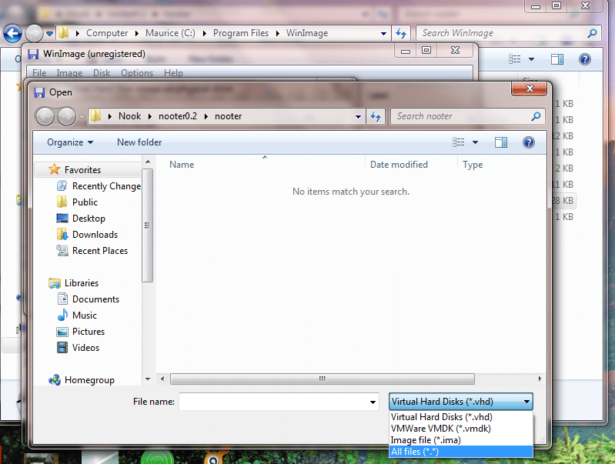
Task: Click the Favorites star icon
Action: click(54, 169)
